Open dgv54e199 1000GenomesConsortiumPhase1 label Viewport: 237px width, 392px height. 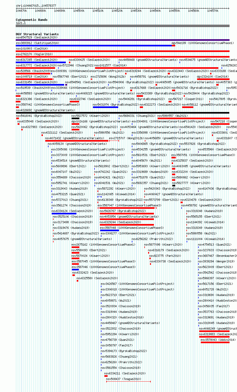[x=203, y=43]
